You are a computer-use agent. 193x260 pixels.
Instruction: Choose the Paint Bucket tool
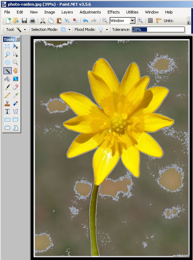pyautogui.click(x=7, y=79)
